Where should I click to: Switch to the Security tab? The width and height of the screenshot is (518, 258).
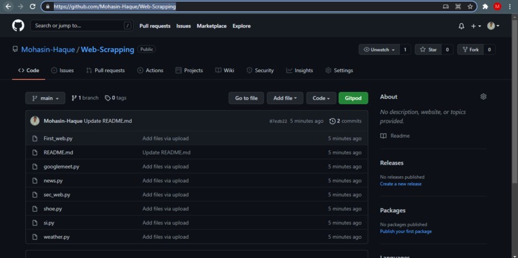point(260,70)
